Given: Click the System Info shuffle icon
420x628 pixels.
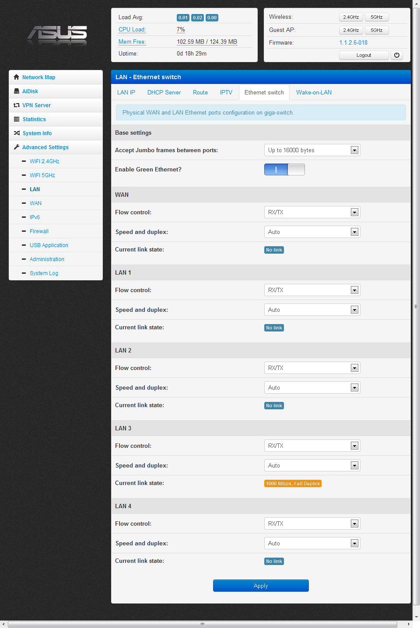Looking at the screenshot, I should [16, 133].
